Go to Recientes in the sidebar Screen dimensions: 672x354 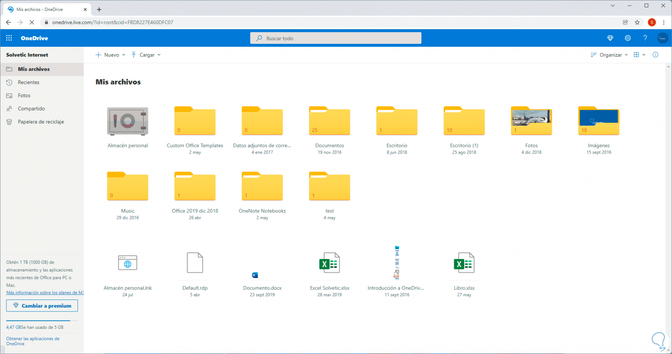click(42, 82)
